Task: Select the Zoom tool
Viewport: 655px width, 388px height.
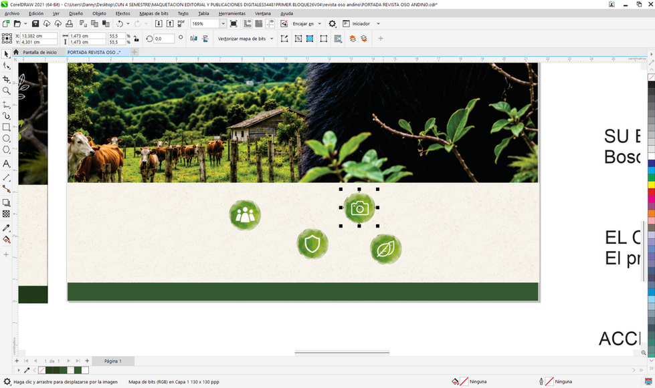Action: 6,91
